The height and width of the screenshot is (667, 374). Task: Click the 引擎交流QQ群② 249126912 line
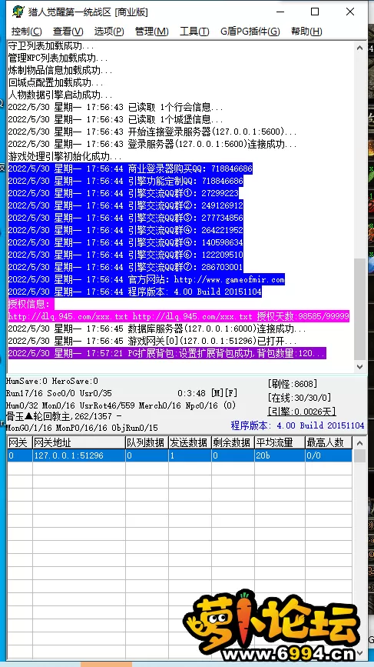125,206
